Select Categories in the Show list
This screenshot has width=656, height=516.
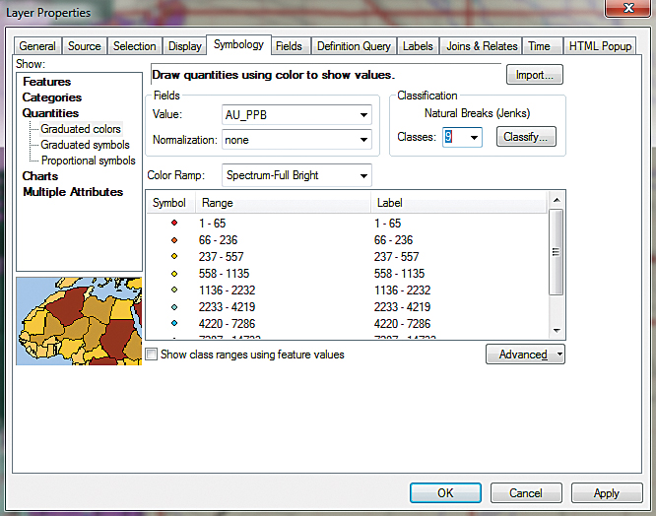(x=52, y=97)
